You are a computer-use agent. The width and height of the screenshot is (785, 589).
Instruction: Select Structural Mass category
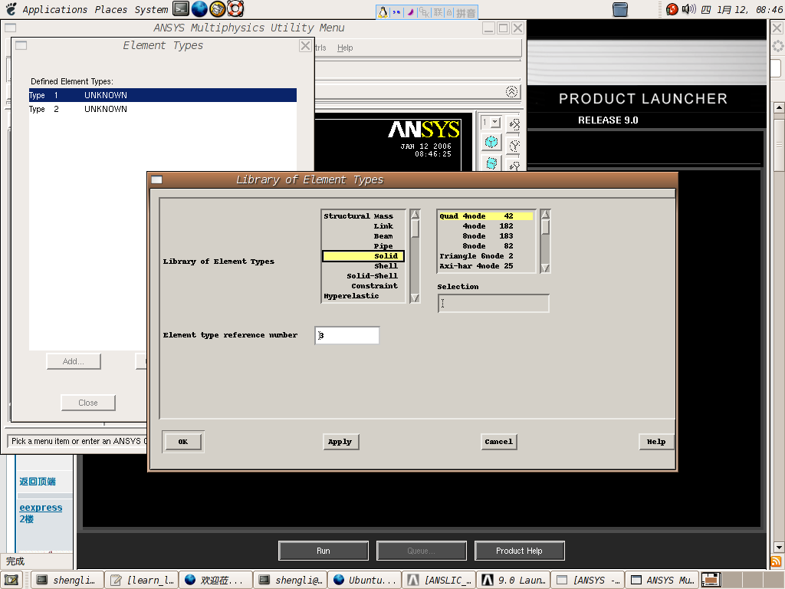pos(363,216)
